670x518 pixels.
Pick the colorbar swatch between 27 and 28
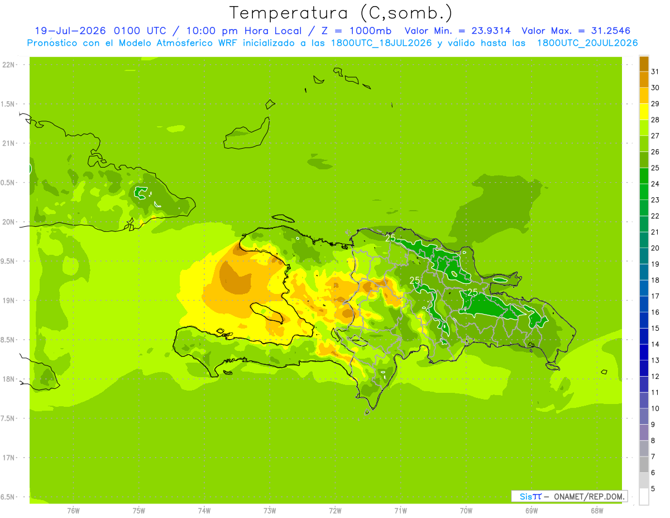644,128
